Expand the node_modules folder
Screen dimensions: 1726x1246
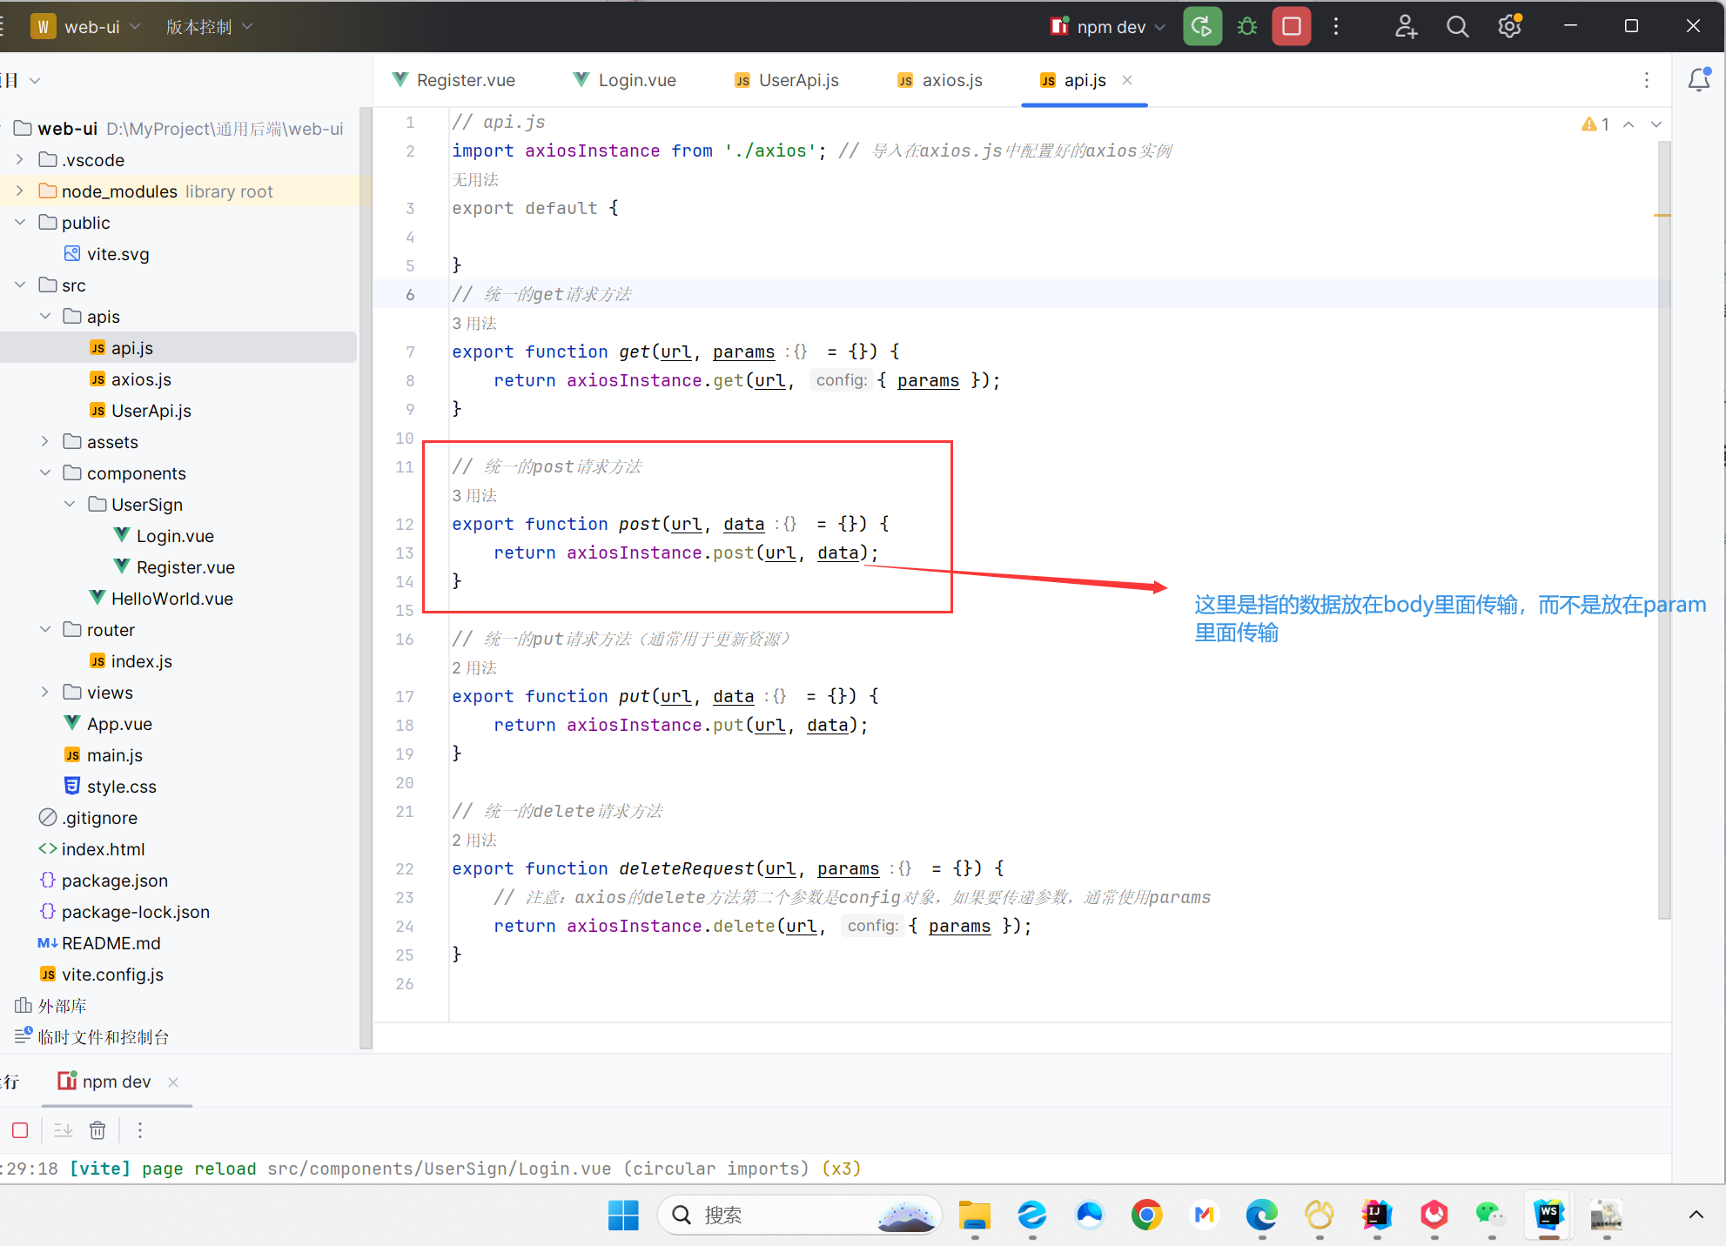[20, 191]
